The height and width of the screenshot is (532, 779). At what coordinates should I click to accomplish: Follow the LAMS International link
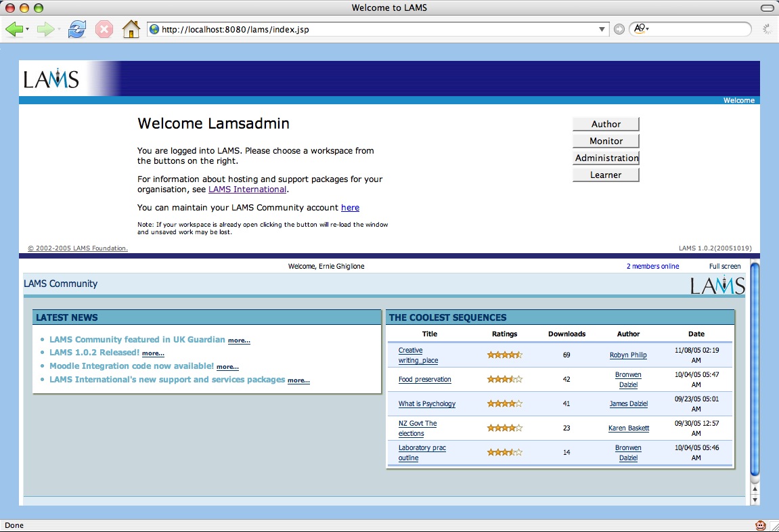tap(247, 190)
